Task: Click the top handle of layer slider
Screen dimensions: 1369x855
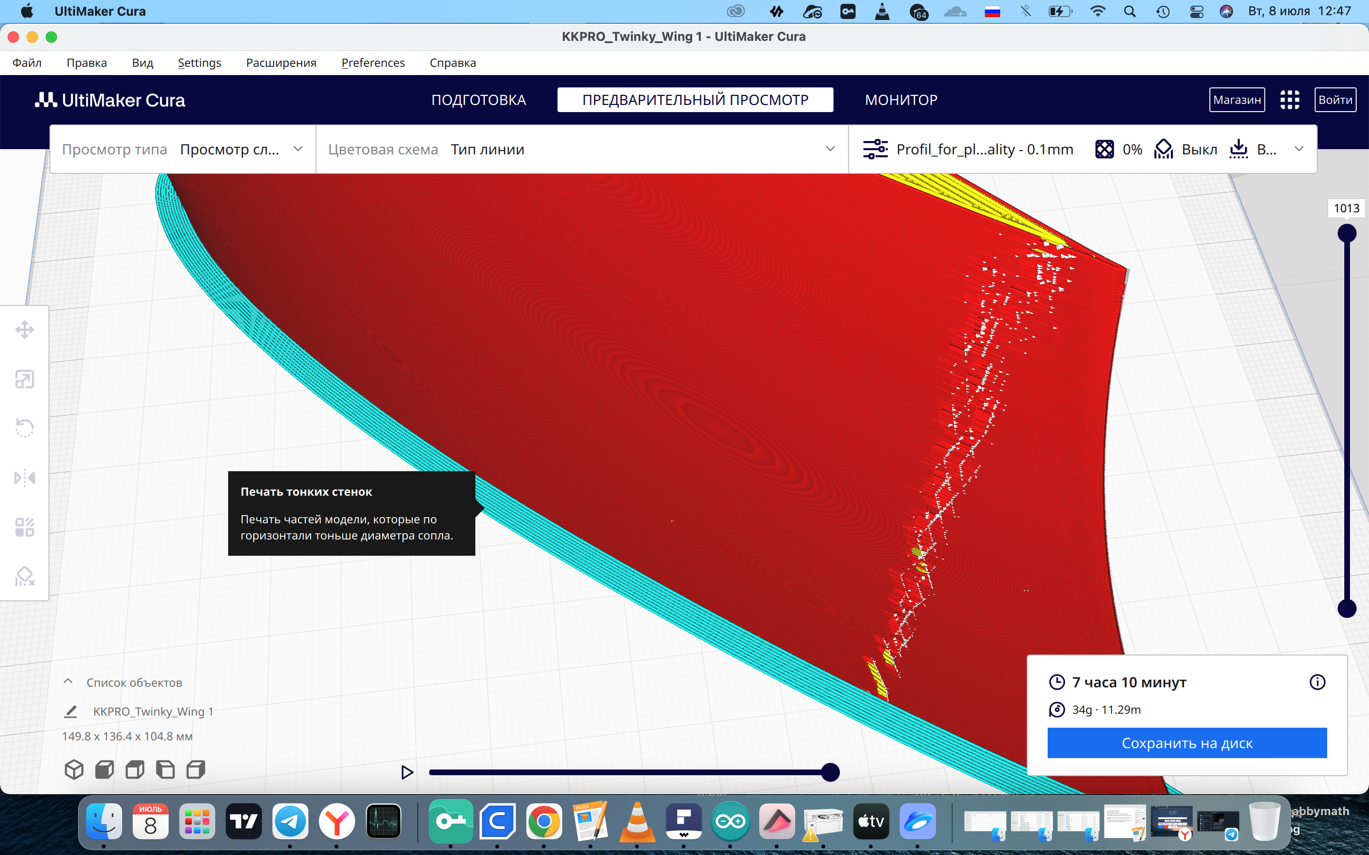Action: [1346, 233]
